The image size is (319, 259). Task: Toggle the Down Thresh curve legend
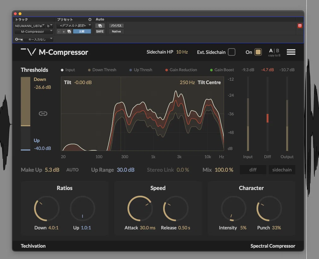coord(102,70)
